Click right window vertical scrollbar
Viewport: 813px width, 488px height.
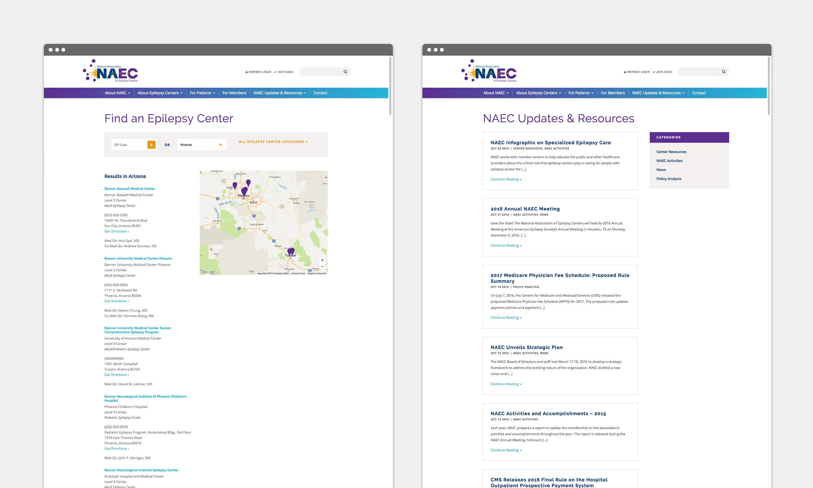click(769, 86)
